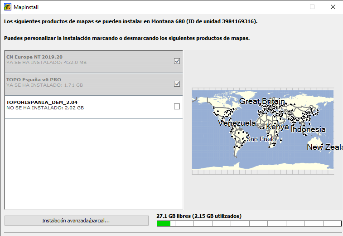The image size is (343, 236).
Task: Click the New Zealand label on the map
Action: (x=324, y=147)
